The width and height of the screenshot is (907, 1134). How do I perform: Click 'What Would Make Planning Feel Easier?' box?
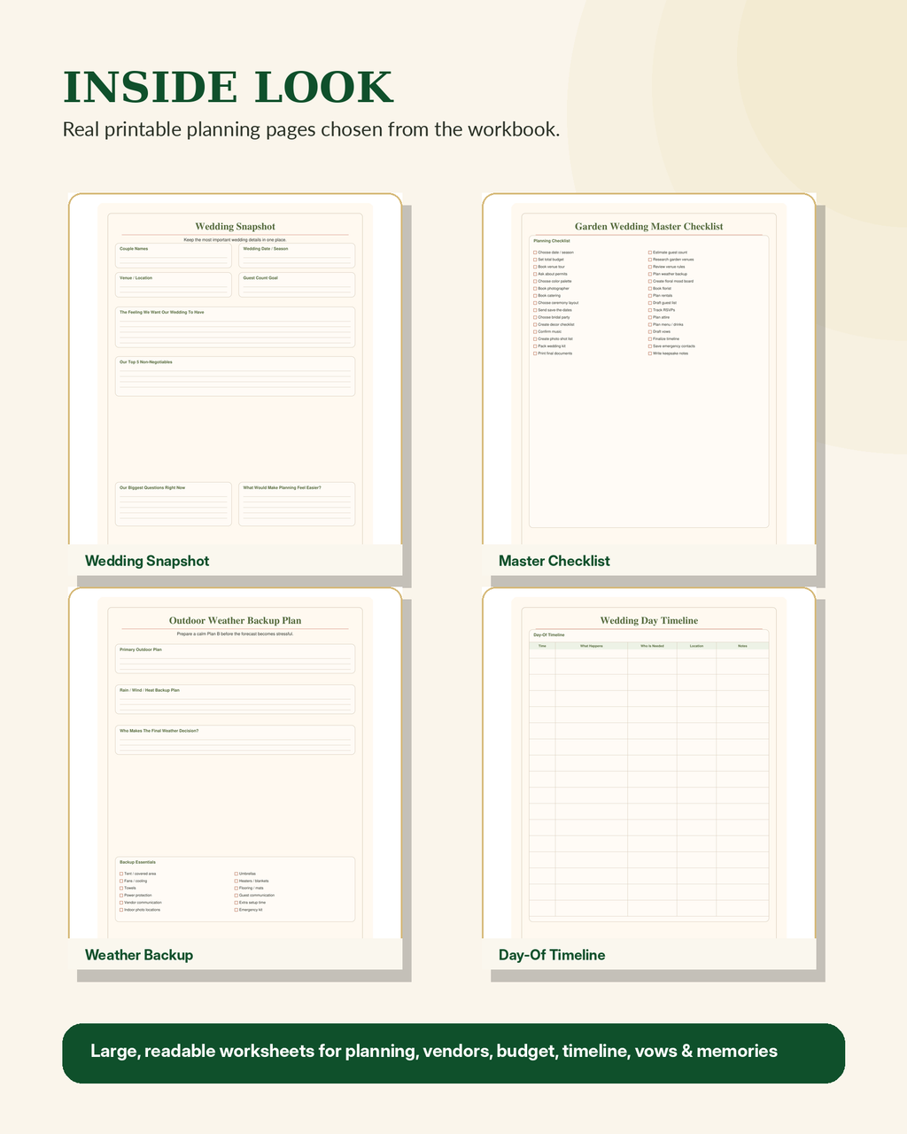point(297,504)
